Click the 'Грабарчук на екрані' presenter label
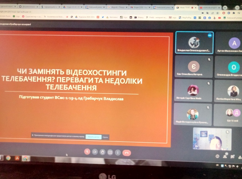This screenshot has width=242, height=179. pos(15,24)
